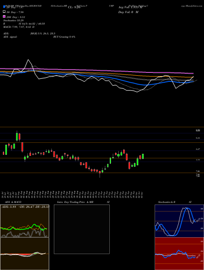
Task: Click the RSI 14/3 values text
Action: tap(32, 24)
